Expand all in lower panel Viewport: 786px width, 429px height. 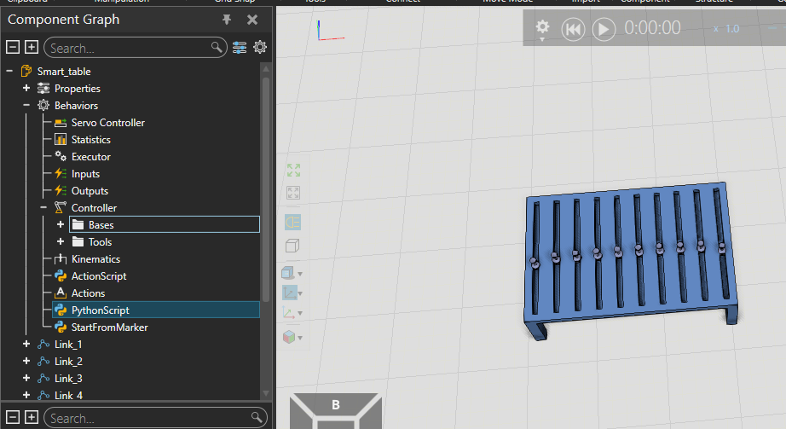pos(31,417)
